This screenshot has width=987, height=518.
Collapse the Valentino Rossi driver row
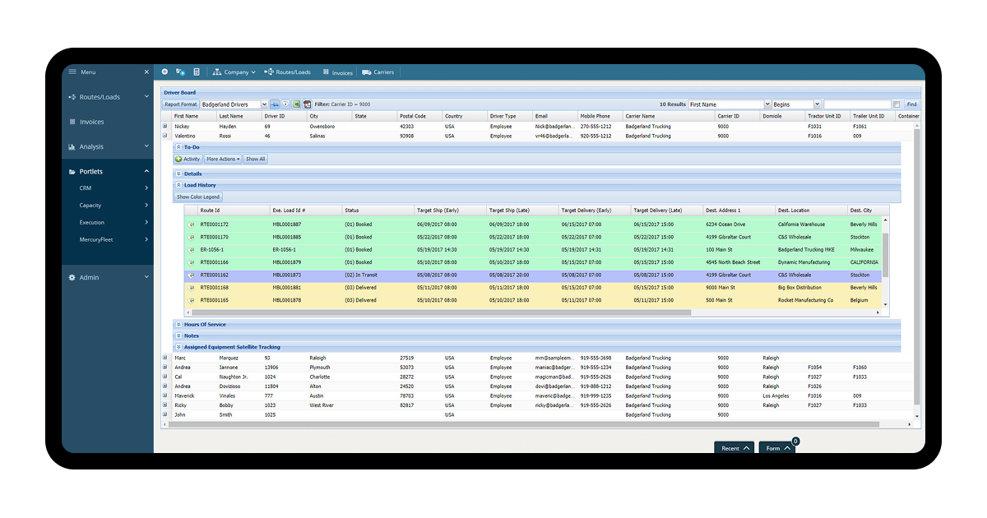click(165, 136)
